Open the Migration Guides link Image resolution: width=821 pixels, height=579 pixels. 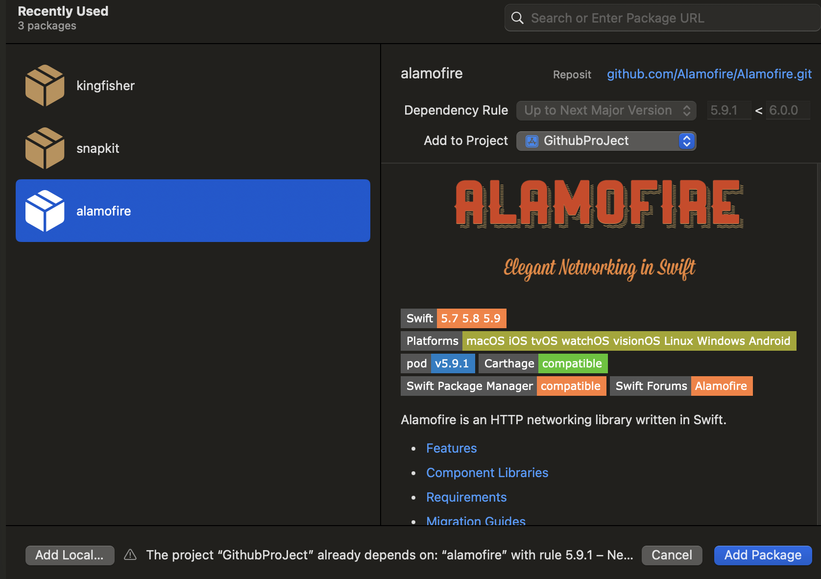tap(476, 520)
